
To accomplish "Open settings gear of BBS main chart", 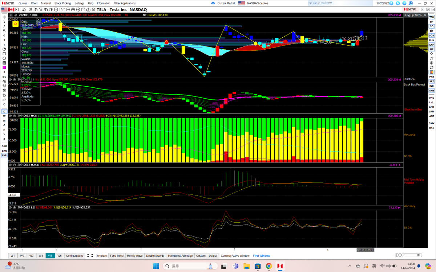I will (16, 15).
